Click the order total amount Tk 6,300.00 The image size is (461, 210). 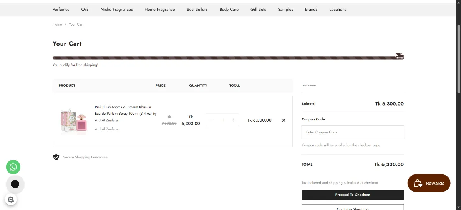[x=389, y=164]
